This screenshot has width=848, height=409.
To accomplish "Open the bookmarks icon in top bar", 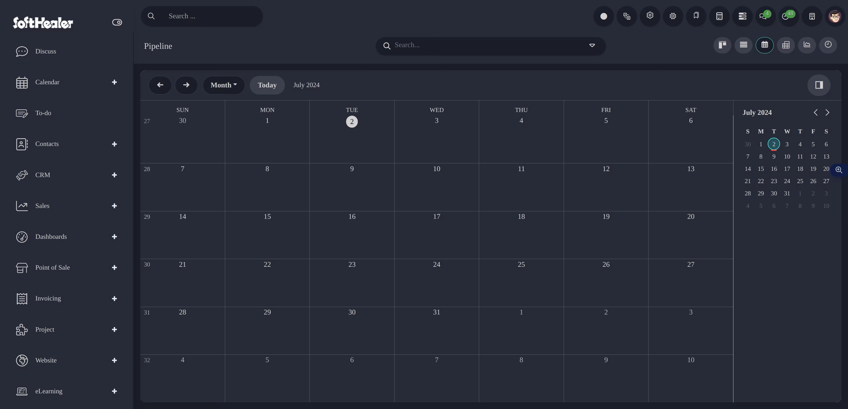I will tap(696, 15).
